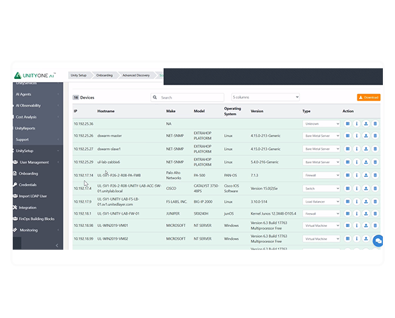Click the upload icon for ul-lab-zabbix6 row
Screen dimensions: 395x318
click(x=366, y=162)
